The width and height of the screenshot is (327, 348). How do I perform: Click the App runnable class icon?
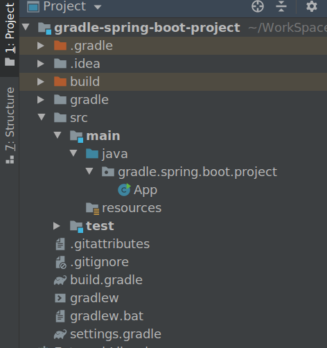[124, 190]
